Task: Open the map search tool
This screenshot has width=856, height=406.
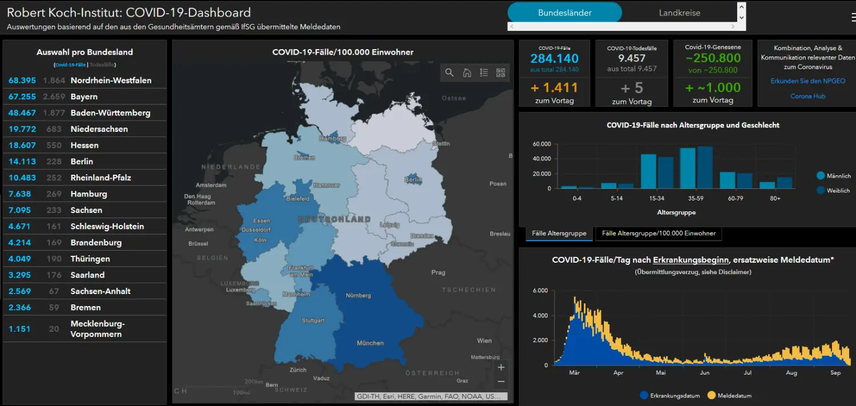Action: pyautogui.click(x=450, y=73)
